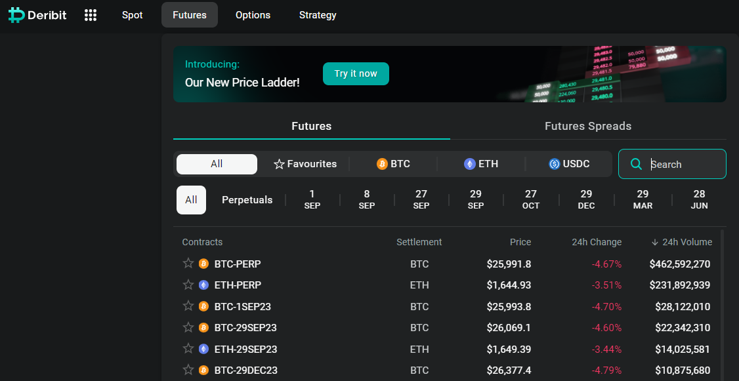Star the BTC-1SEP23 contract
This screenshot has width=739, height=381.
coord(188,306)
